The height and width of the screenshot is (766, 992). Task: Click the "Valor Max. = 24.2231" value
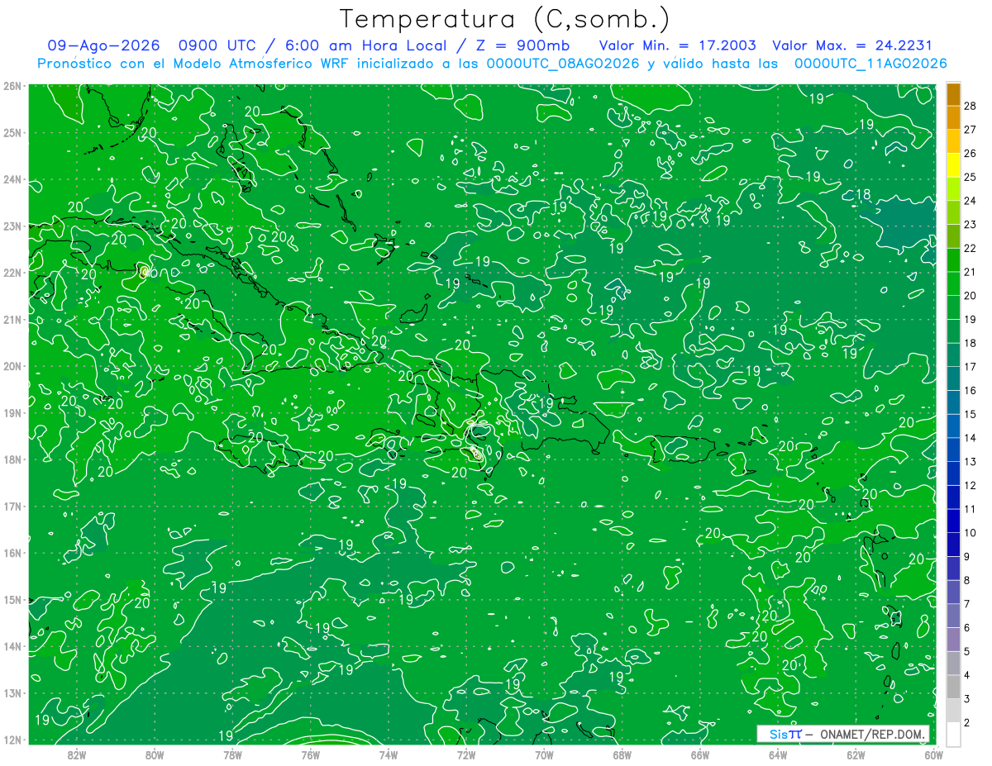(851, 45)
